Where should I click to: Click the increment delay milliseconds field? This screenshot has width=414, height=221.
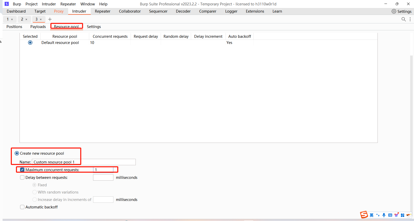point(103,200)
